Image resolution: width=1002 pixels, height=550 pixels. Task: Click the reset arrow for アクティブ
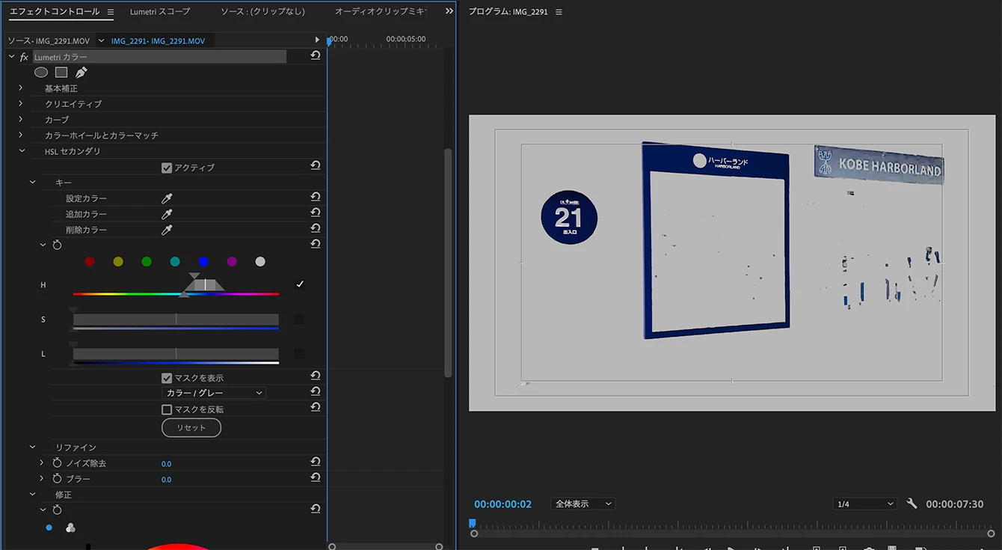pos(316,165)
